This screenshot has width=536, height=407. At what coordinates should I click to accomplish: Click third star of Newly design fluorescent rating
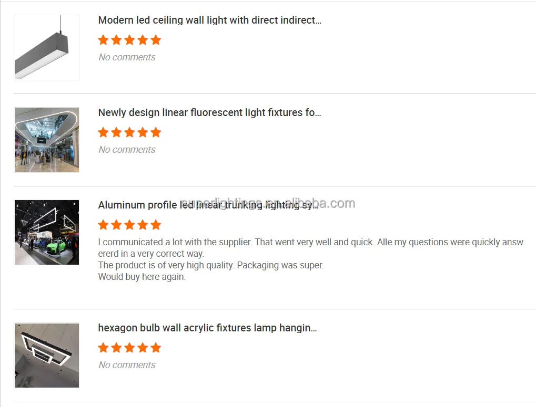coord(129,132)
